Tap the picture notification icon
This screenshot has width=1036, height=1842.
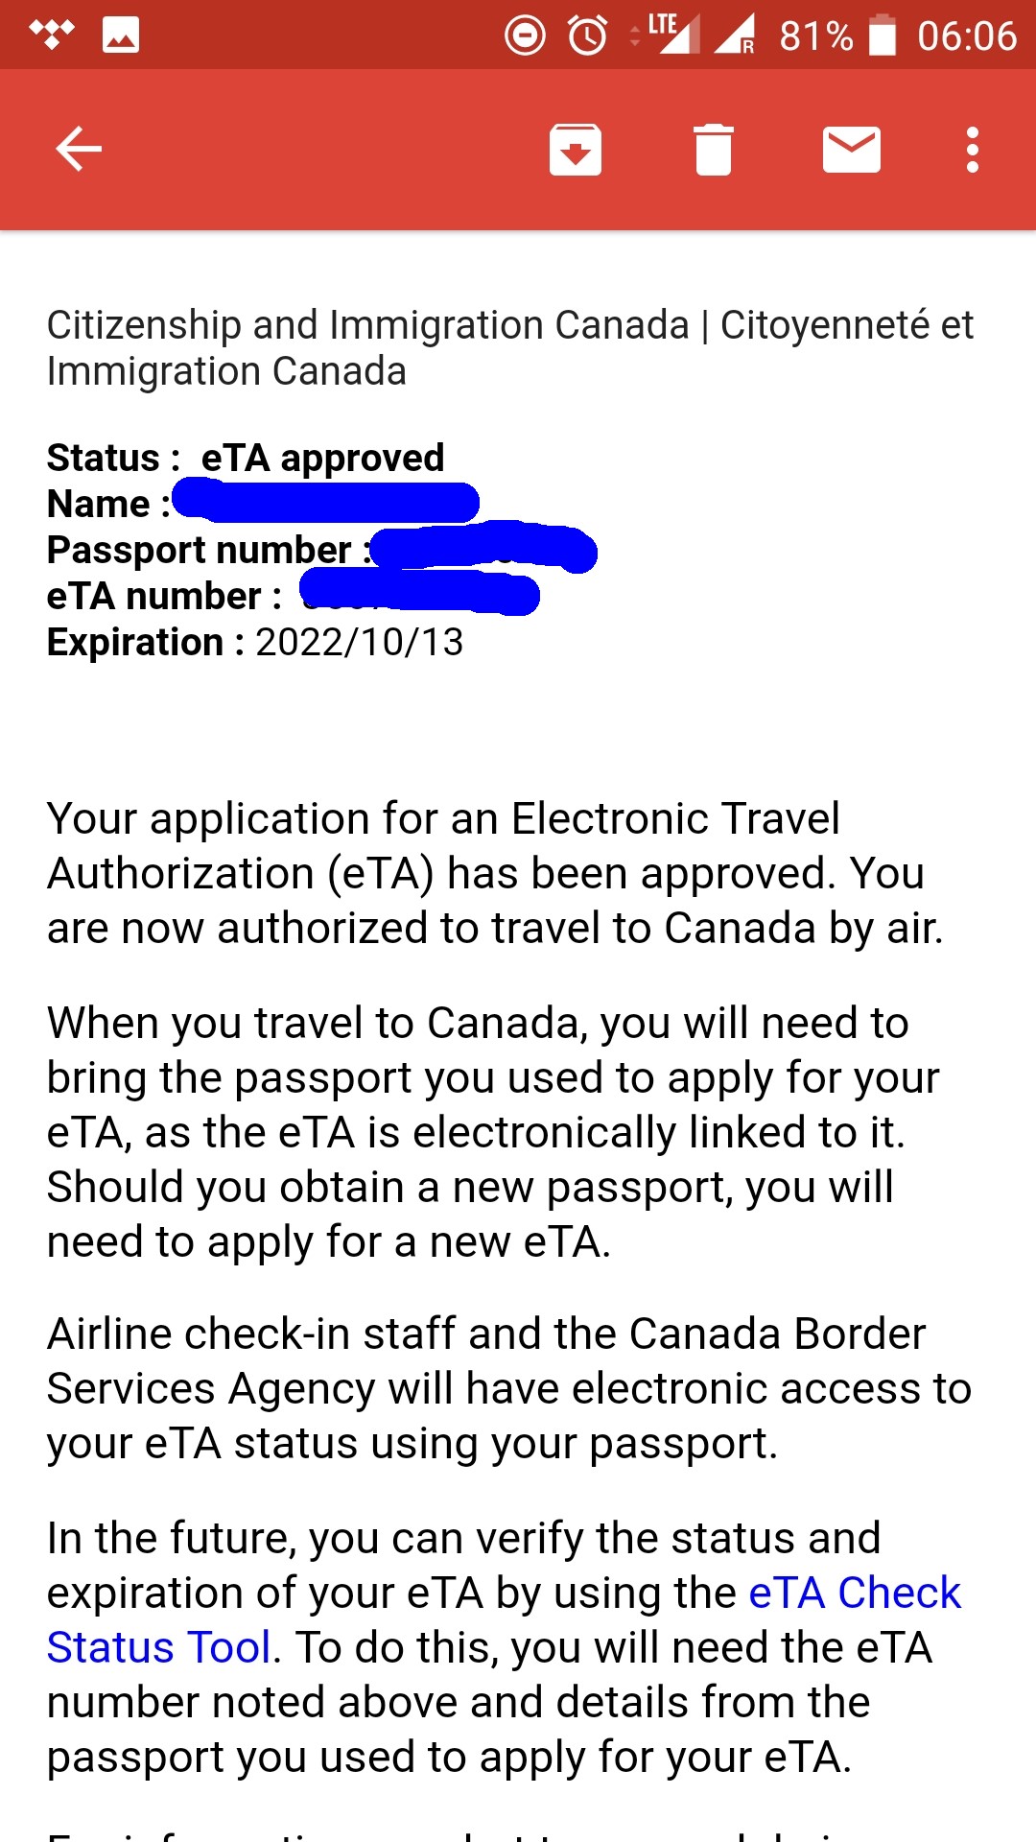coord(121,35)
